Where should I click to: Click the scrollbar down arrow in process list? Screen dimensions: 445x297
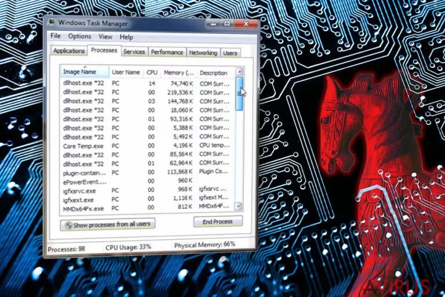point(239,207)
